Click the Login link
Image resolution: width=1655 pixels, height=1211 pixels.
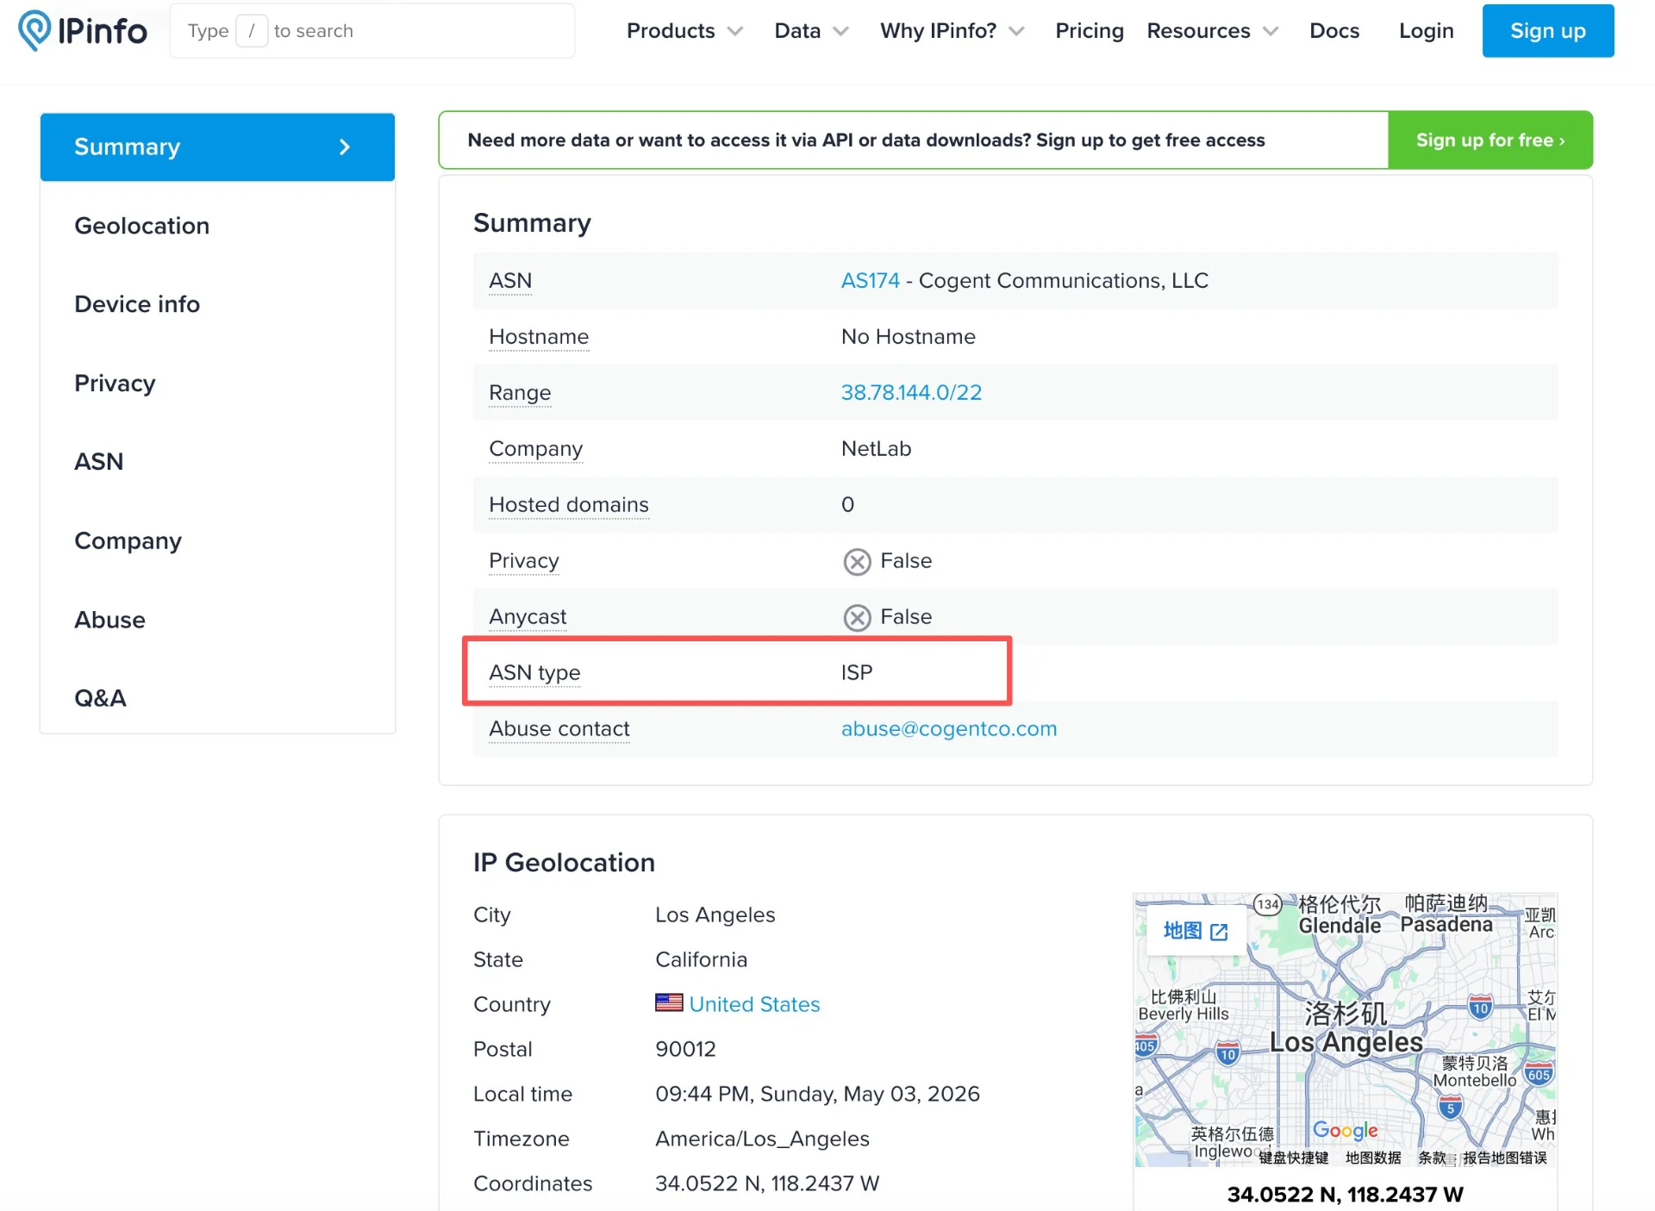(x=1426, y=31)
